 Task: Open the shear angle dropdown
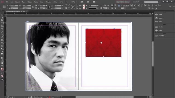click(62, 8)
